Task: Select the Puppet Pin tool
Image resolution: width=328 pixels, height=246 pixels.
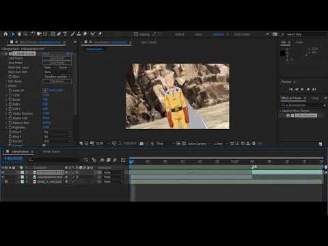Action: tap(100, 34)
